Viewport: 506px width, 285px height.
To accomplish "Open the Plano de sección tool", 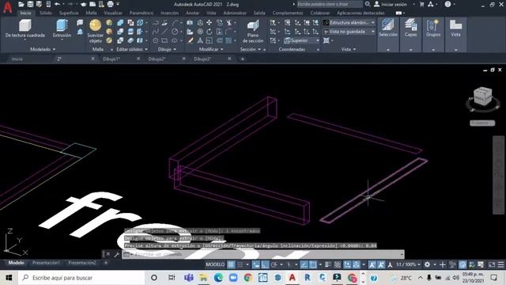I will [253, 25].
